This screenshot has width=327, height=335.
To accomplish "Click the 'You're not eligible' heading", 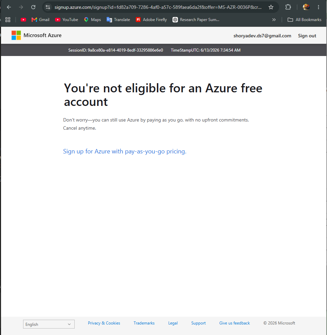I will 163,95.
